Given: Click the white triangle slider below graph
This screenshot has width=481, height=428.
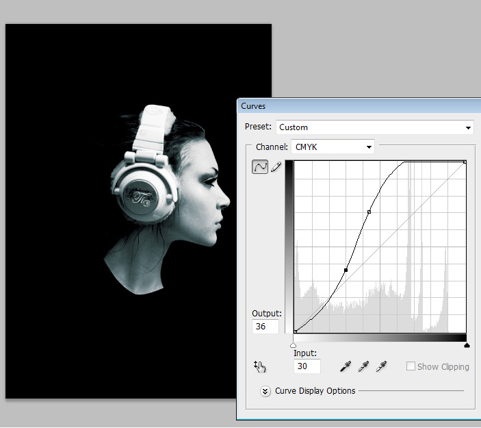Looking at the screenshot, I should click(294, 346).
